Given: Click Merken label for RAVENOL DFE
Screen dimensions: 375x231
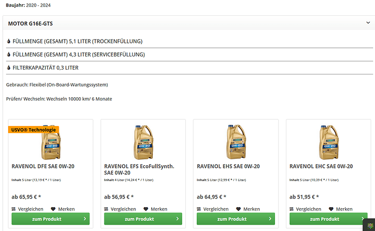Looking at the screenshot, I should pos(66,209).
